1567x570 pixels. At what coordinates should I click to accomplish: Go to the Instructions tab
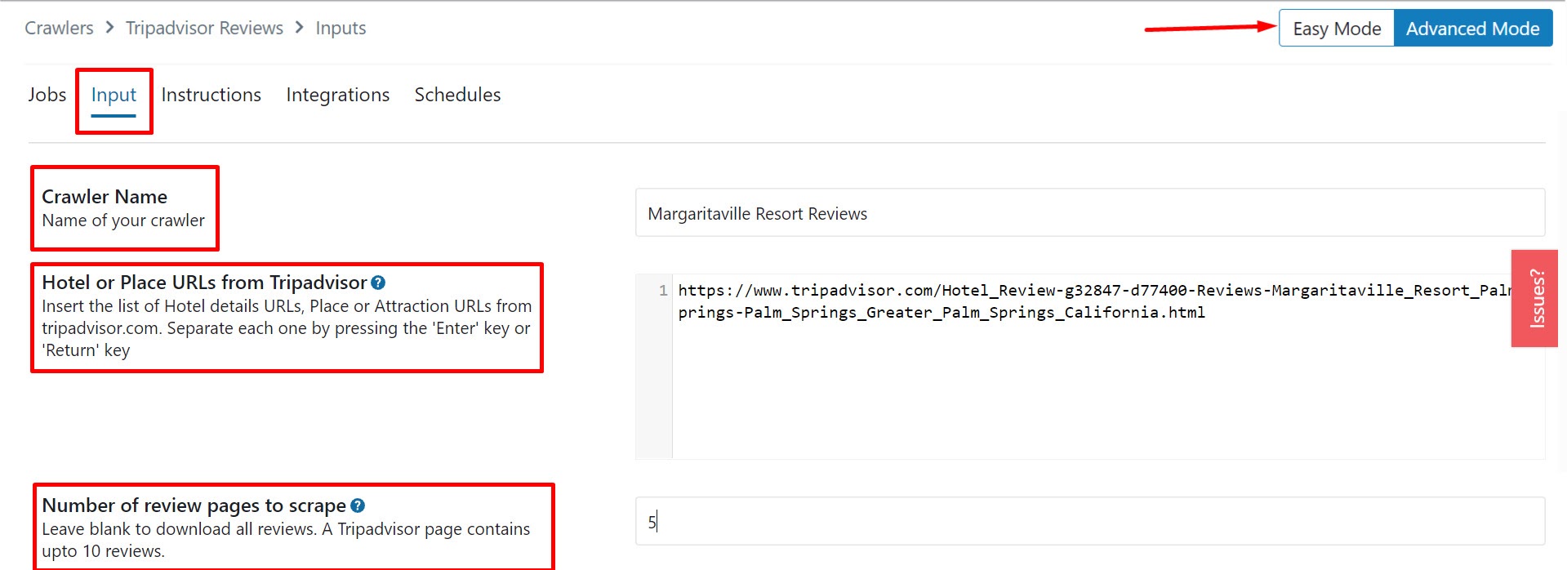[x=211, y=95]
